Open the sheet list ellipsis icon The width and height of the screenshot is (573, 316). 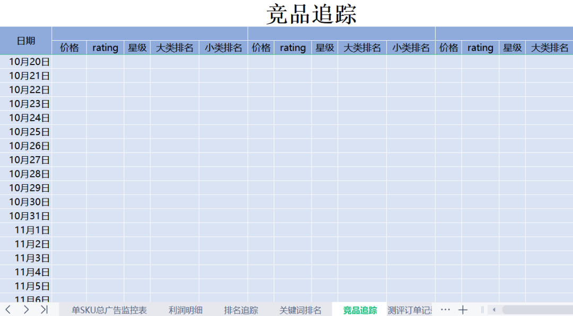(x=445, y=310)
